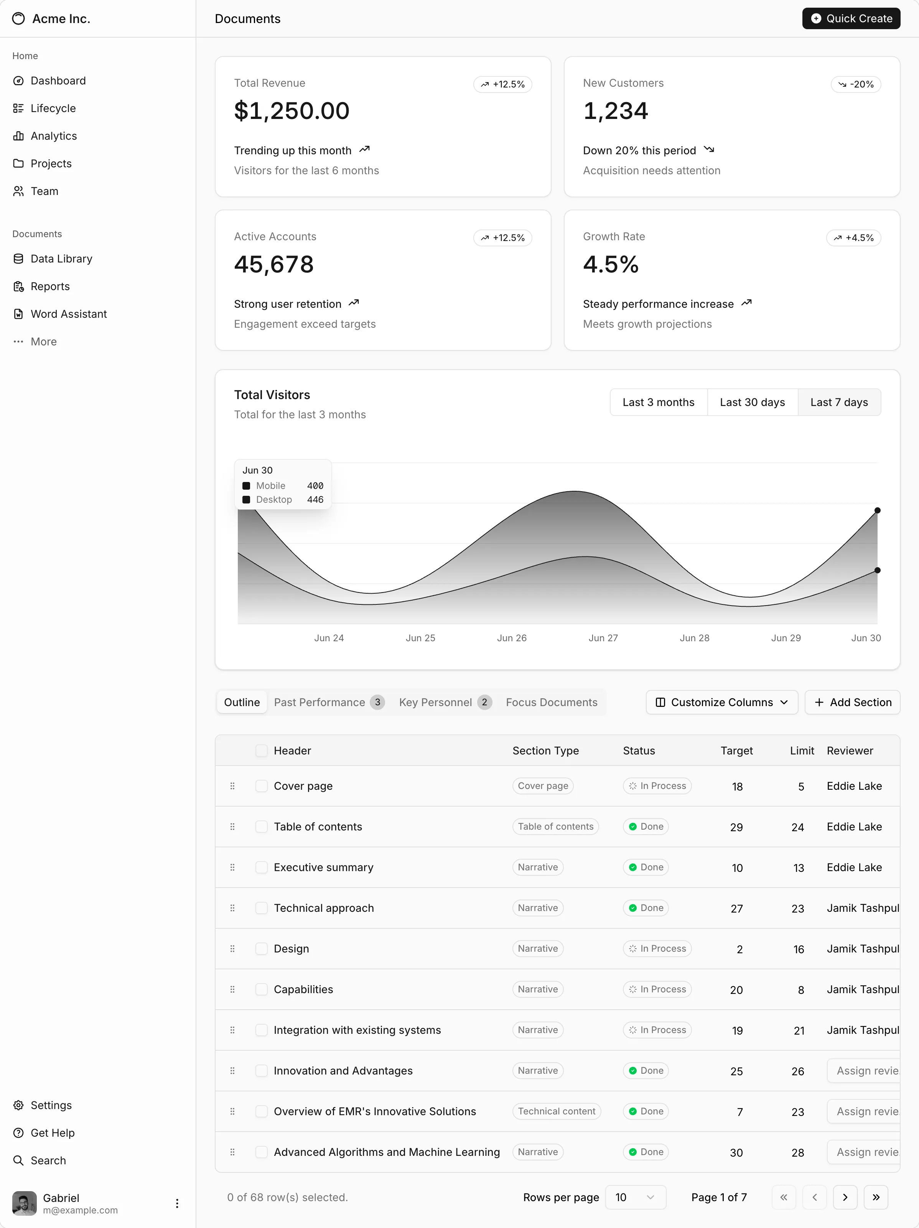
Task: Open Analytics from the sidebar
Action: [x=98, y=136]
